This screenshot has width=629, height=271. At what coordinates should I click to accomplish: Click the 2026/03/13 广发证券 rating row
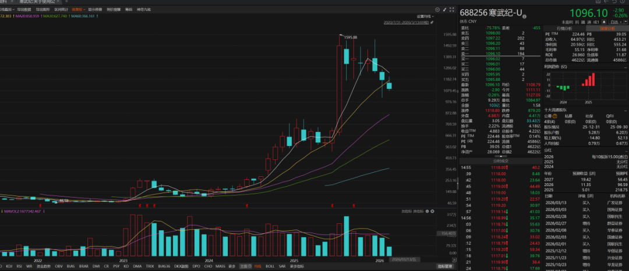point(586,202)
